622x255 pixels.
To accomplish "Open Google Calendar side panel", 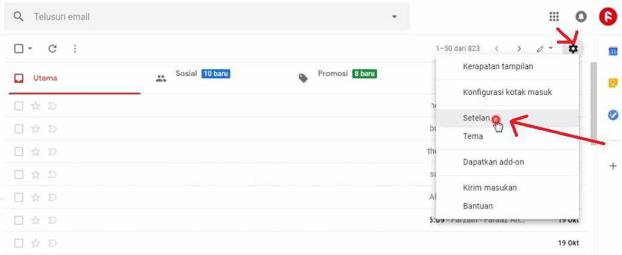I will (x=612, y=51).
